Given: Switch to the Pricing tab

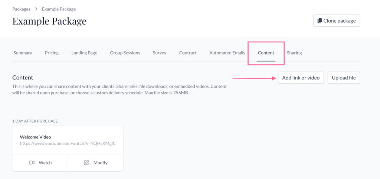Looking at the screenshot, I should coord(52,53).
